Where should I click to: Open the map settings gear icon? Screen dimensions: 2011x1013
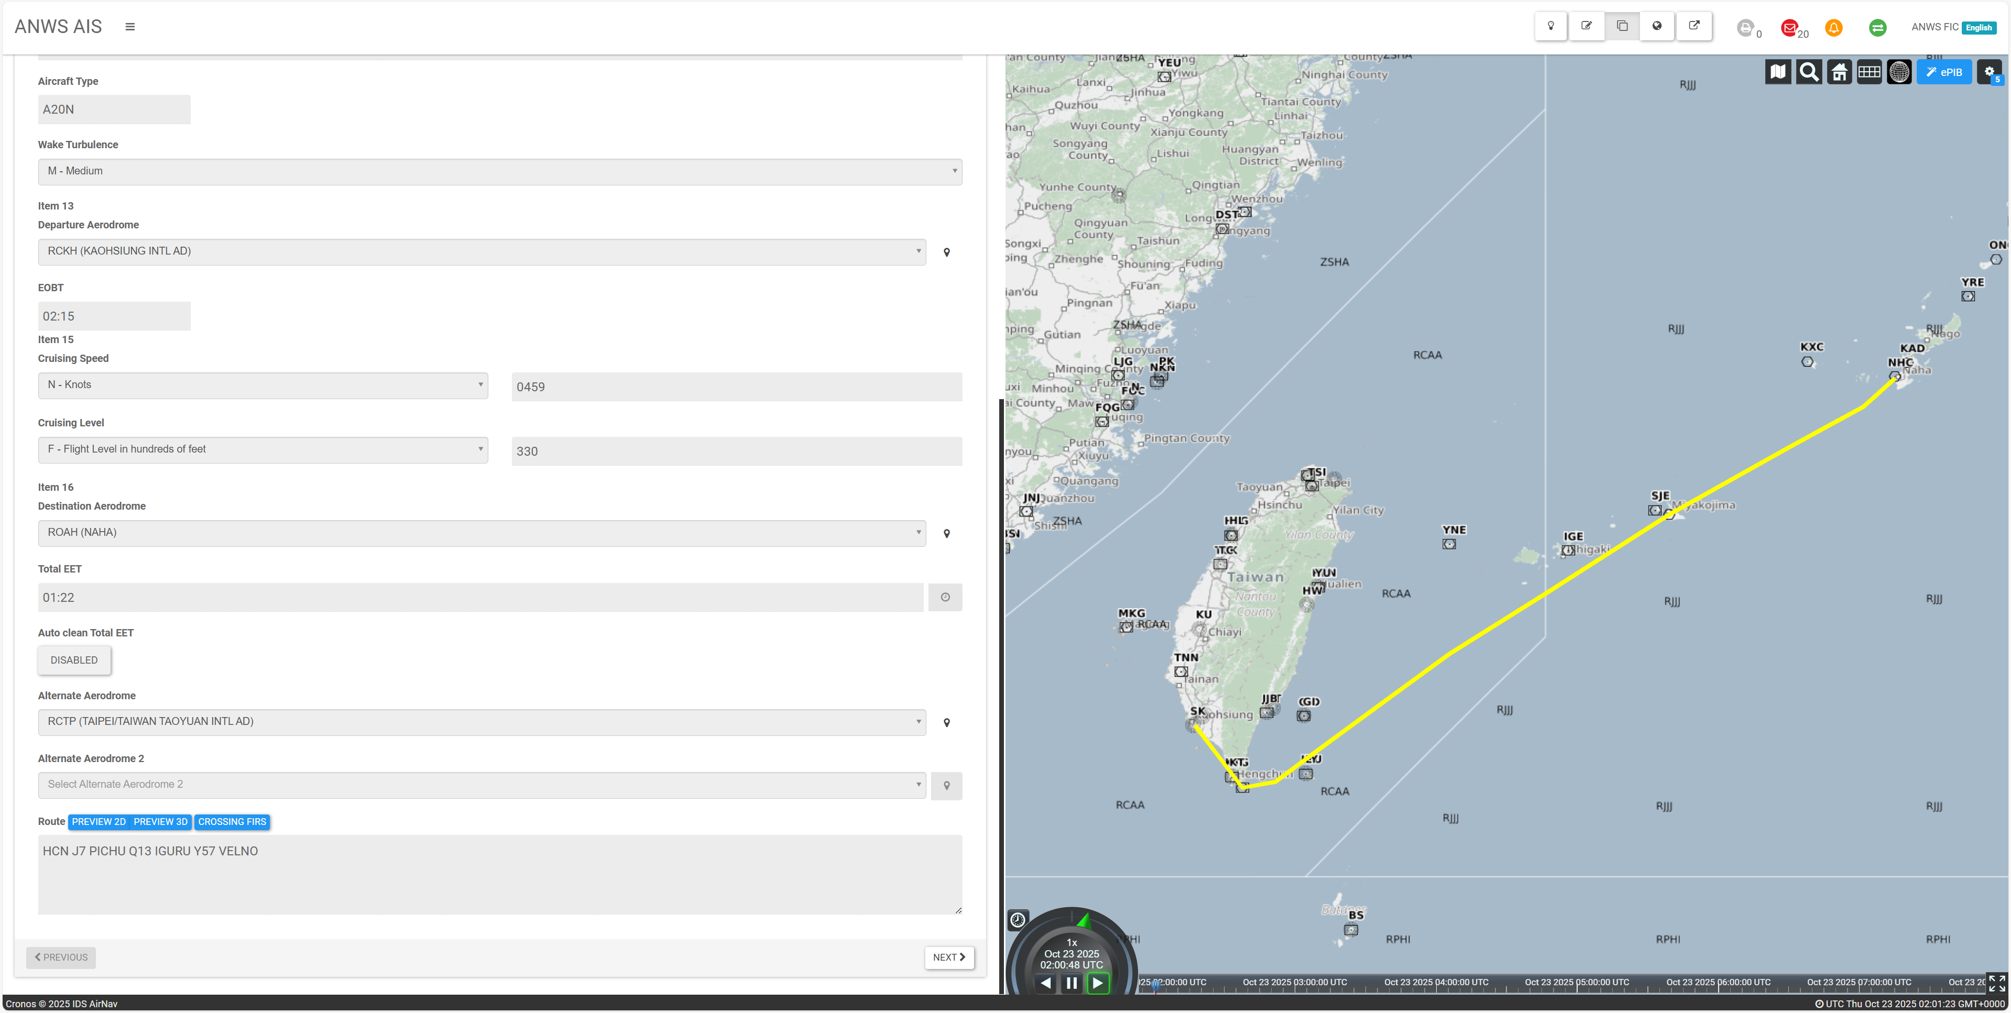click(x=1989, y=72)
